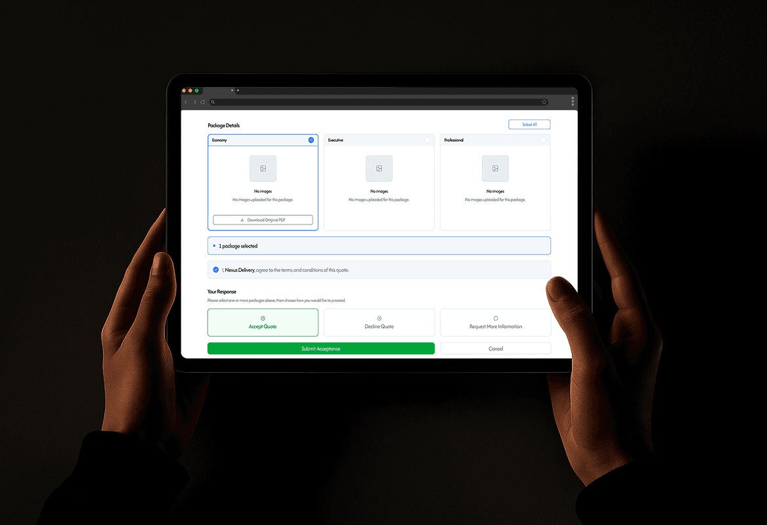Switch to the open browser tab
Image resolution: width=767 pixels, height=525 pixels.
(217, 91)
